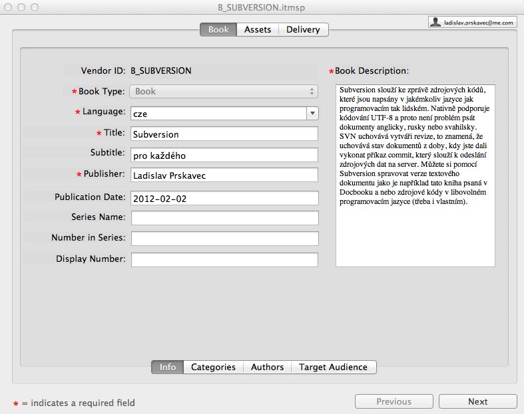Viewport: 524px width, 414px height.
Task: Click the Display Number label
Action: coord(91,259)
